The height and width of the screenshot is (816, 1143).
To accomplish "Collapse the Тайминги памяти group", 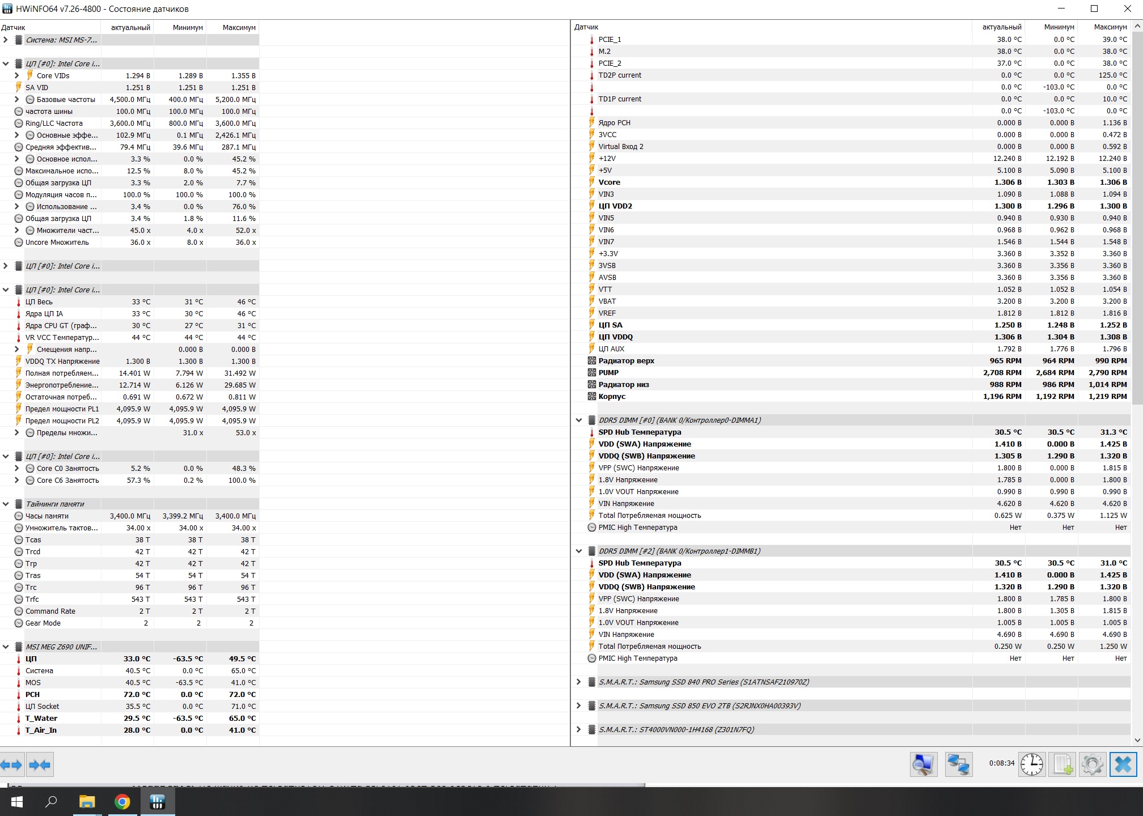I will point(6,504).
